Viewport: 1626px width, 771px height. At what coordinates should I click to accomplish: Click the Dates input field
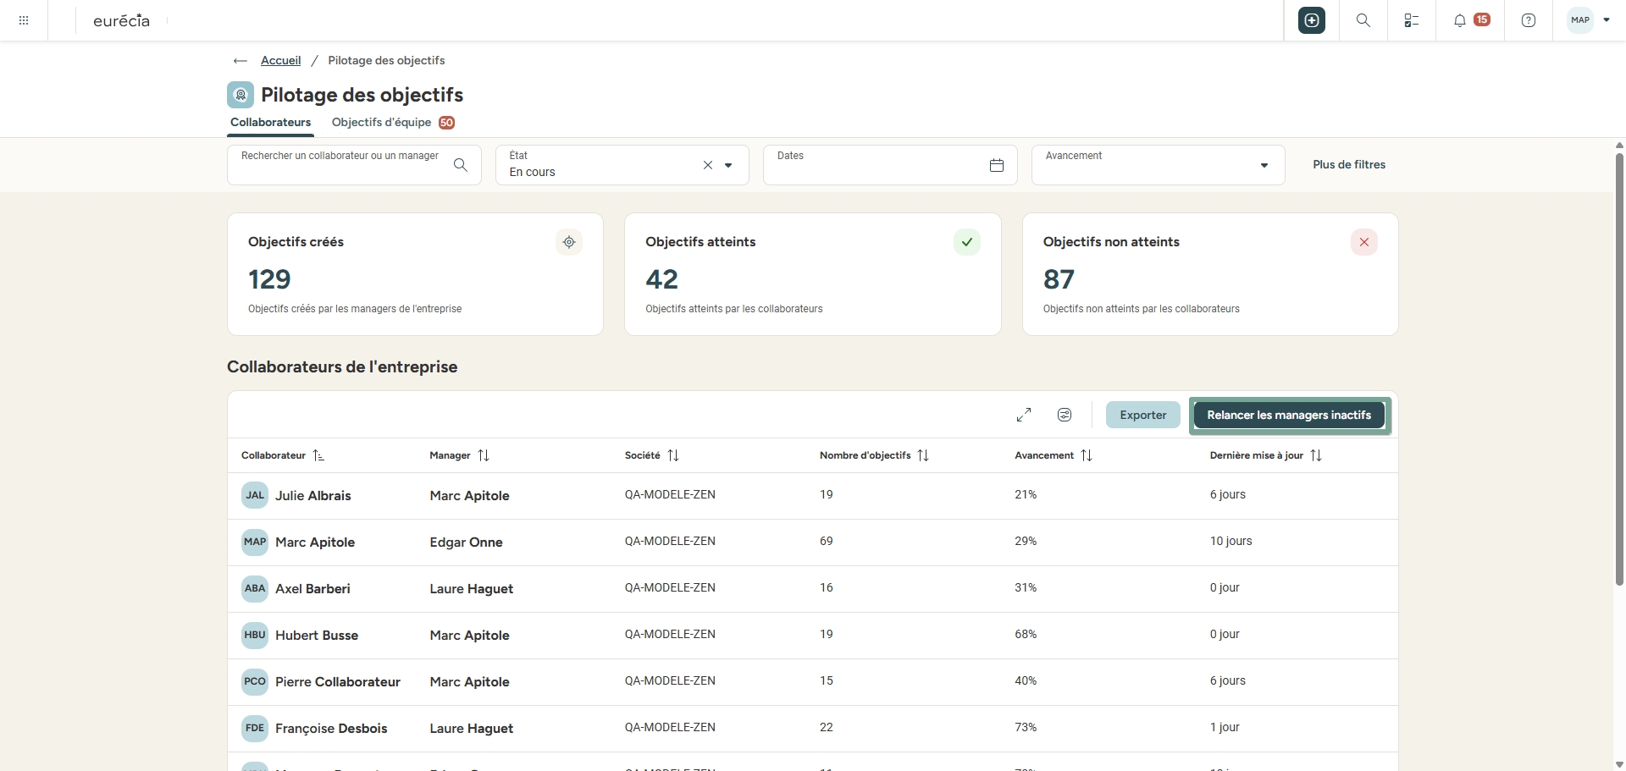[x=890, y=165]
